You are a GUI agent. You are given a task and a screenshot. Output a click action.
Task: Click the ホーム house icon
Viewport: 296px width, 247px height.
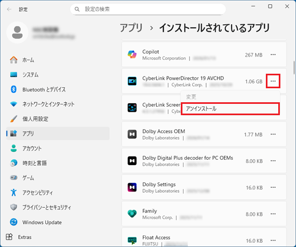pyautogui.click(x=13, y=60)
